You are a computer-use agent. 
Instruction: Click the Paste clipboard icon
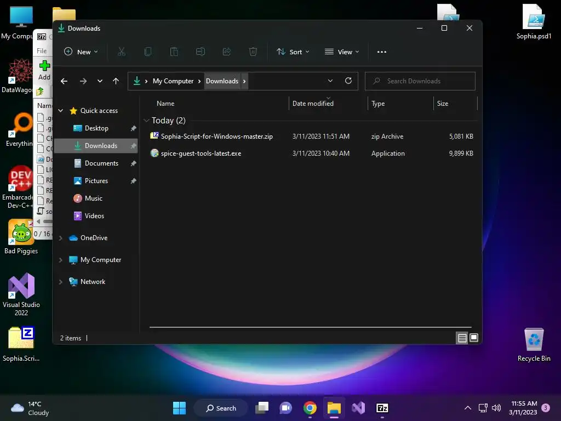pos(174,52)
